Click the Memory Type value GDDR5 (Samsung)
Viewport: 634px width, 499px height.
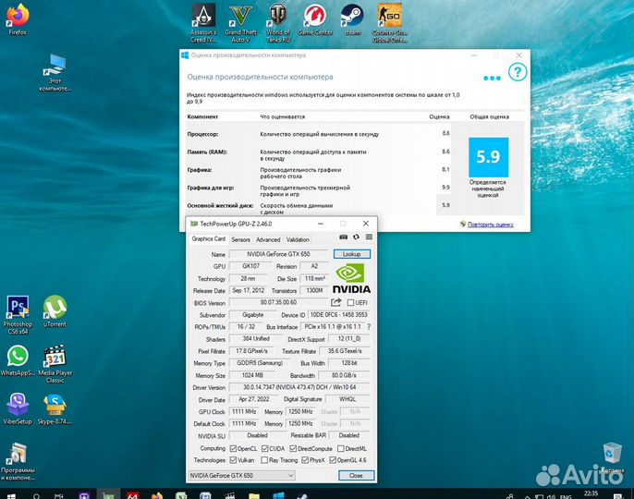click(260, 363)
